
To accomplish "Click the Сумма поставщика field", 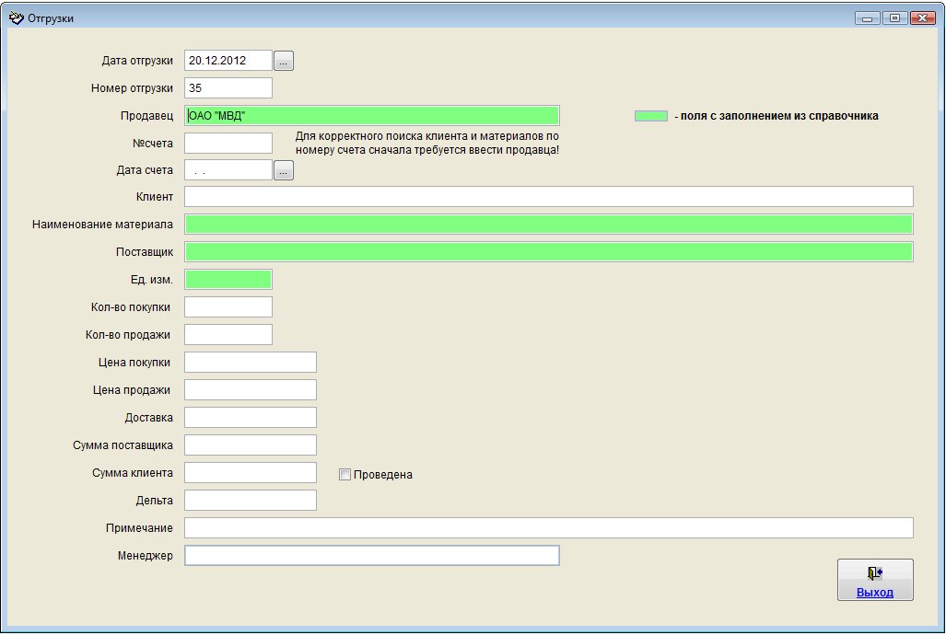I will tap(251, 445).
